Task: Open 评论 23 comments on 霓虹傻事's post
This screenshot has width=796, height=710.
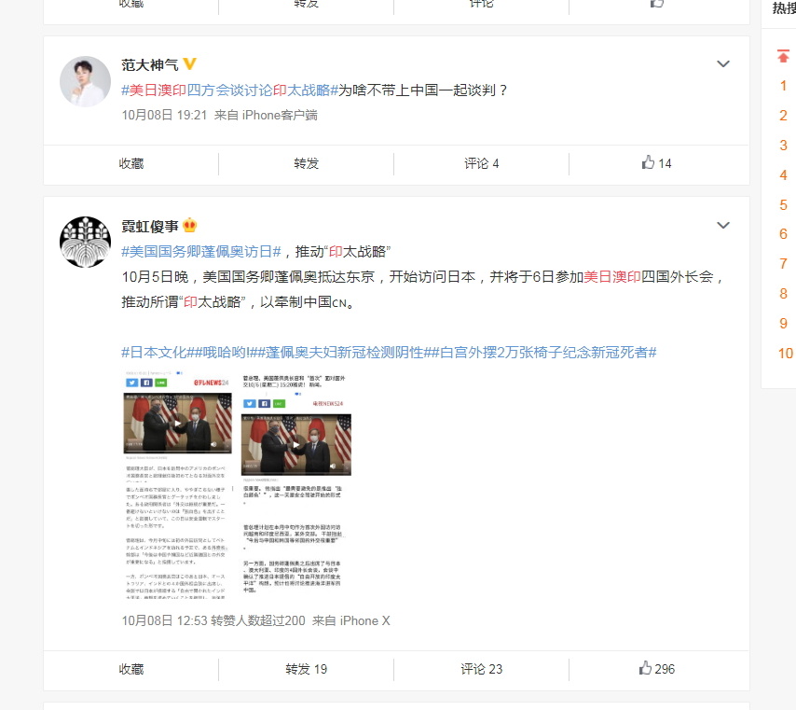Action: (x=481, y=669)
